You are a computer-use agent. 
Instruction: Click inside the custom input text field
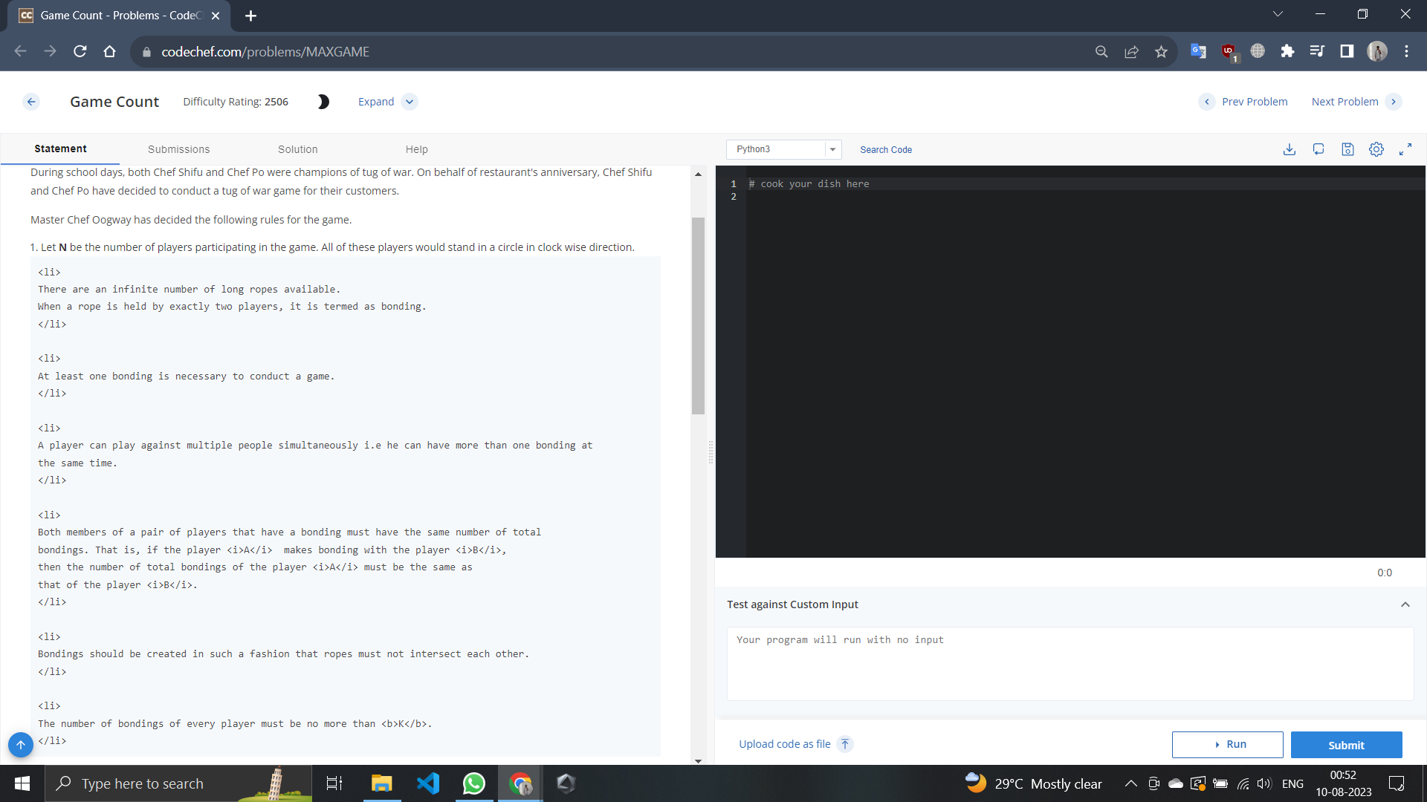click(x=1069, y=663)
